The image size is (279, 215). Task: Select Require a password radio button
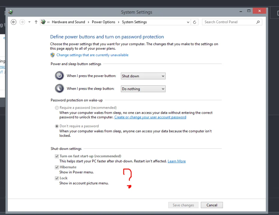click(57, 108)
